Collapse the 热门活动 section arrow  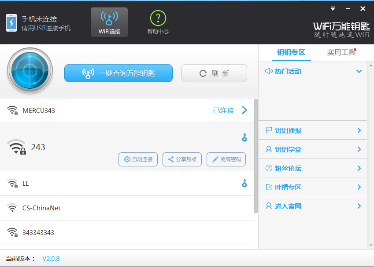click(359, 71)
